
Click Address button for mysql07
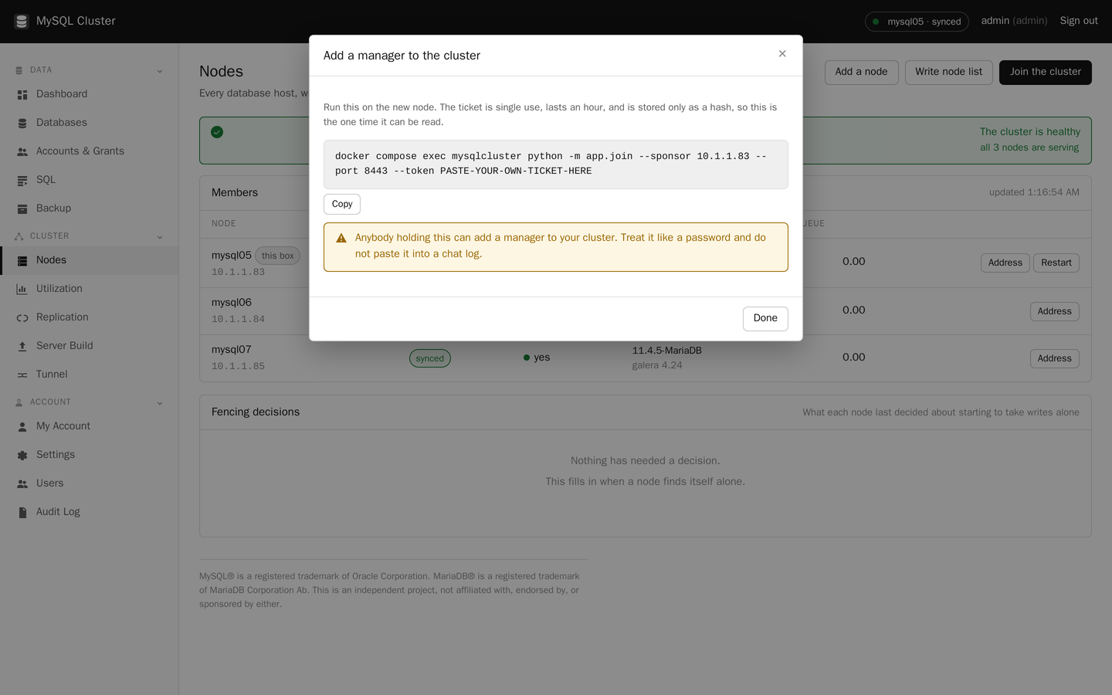point(1055,358)
